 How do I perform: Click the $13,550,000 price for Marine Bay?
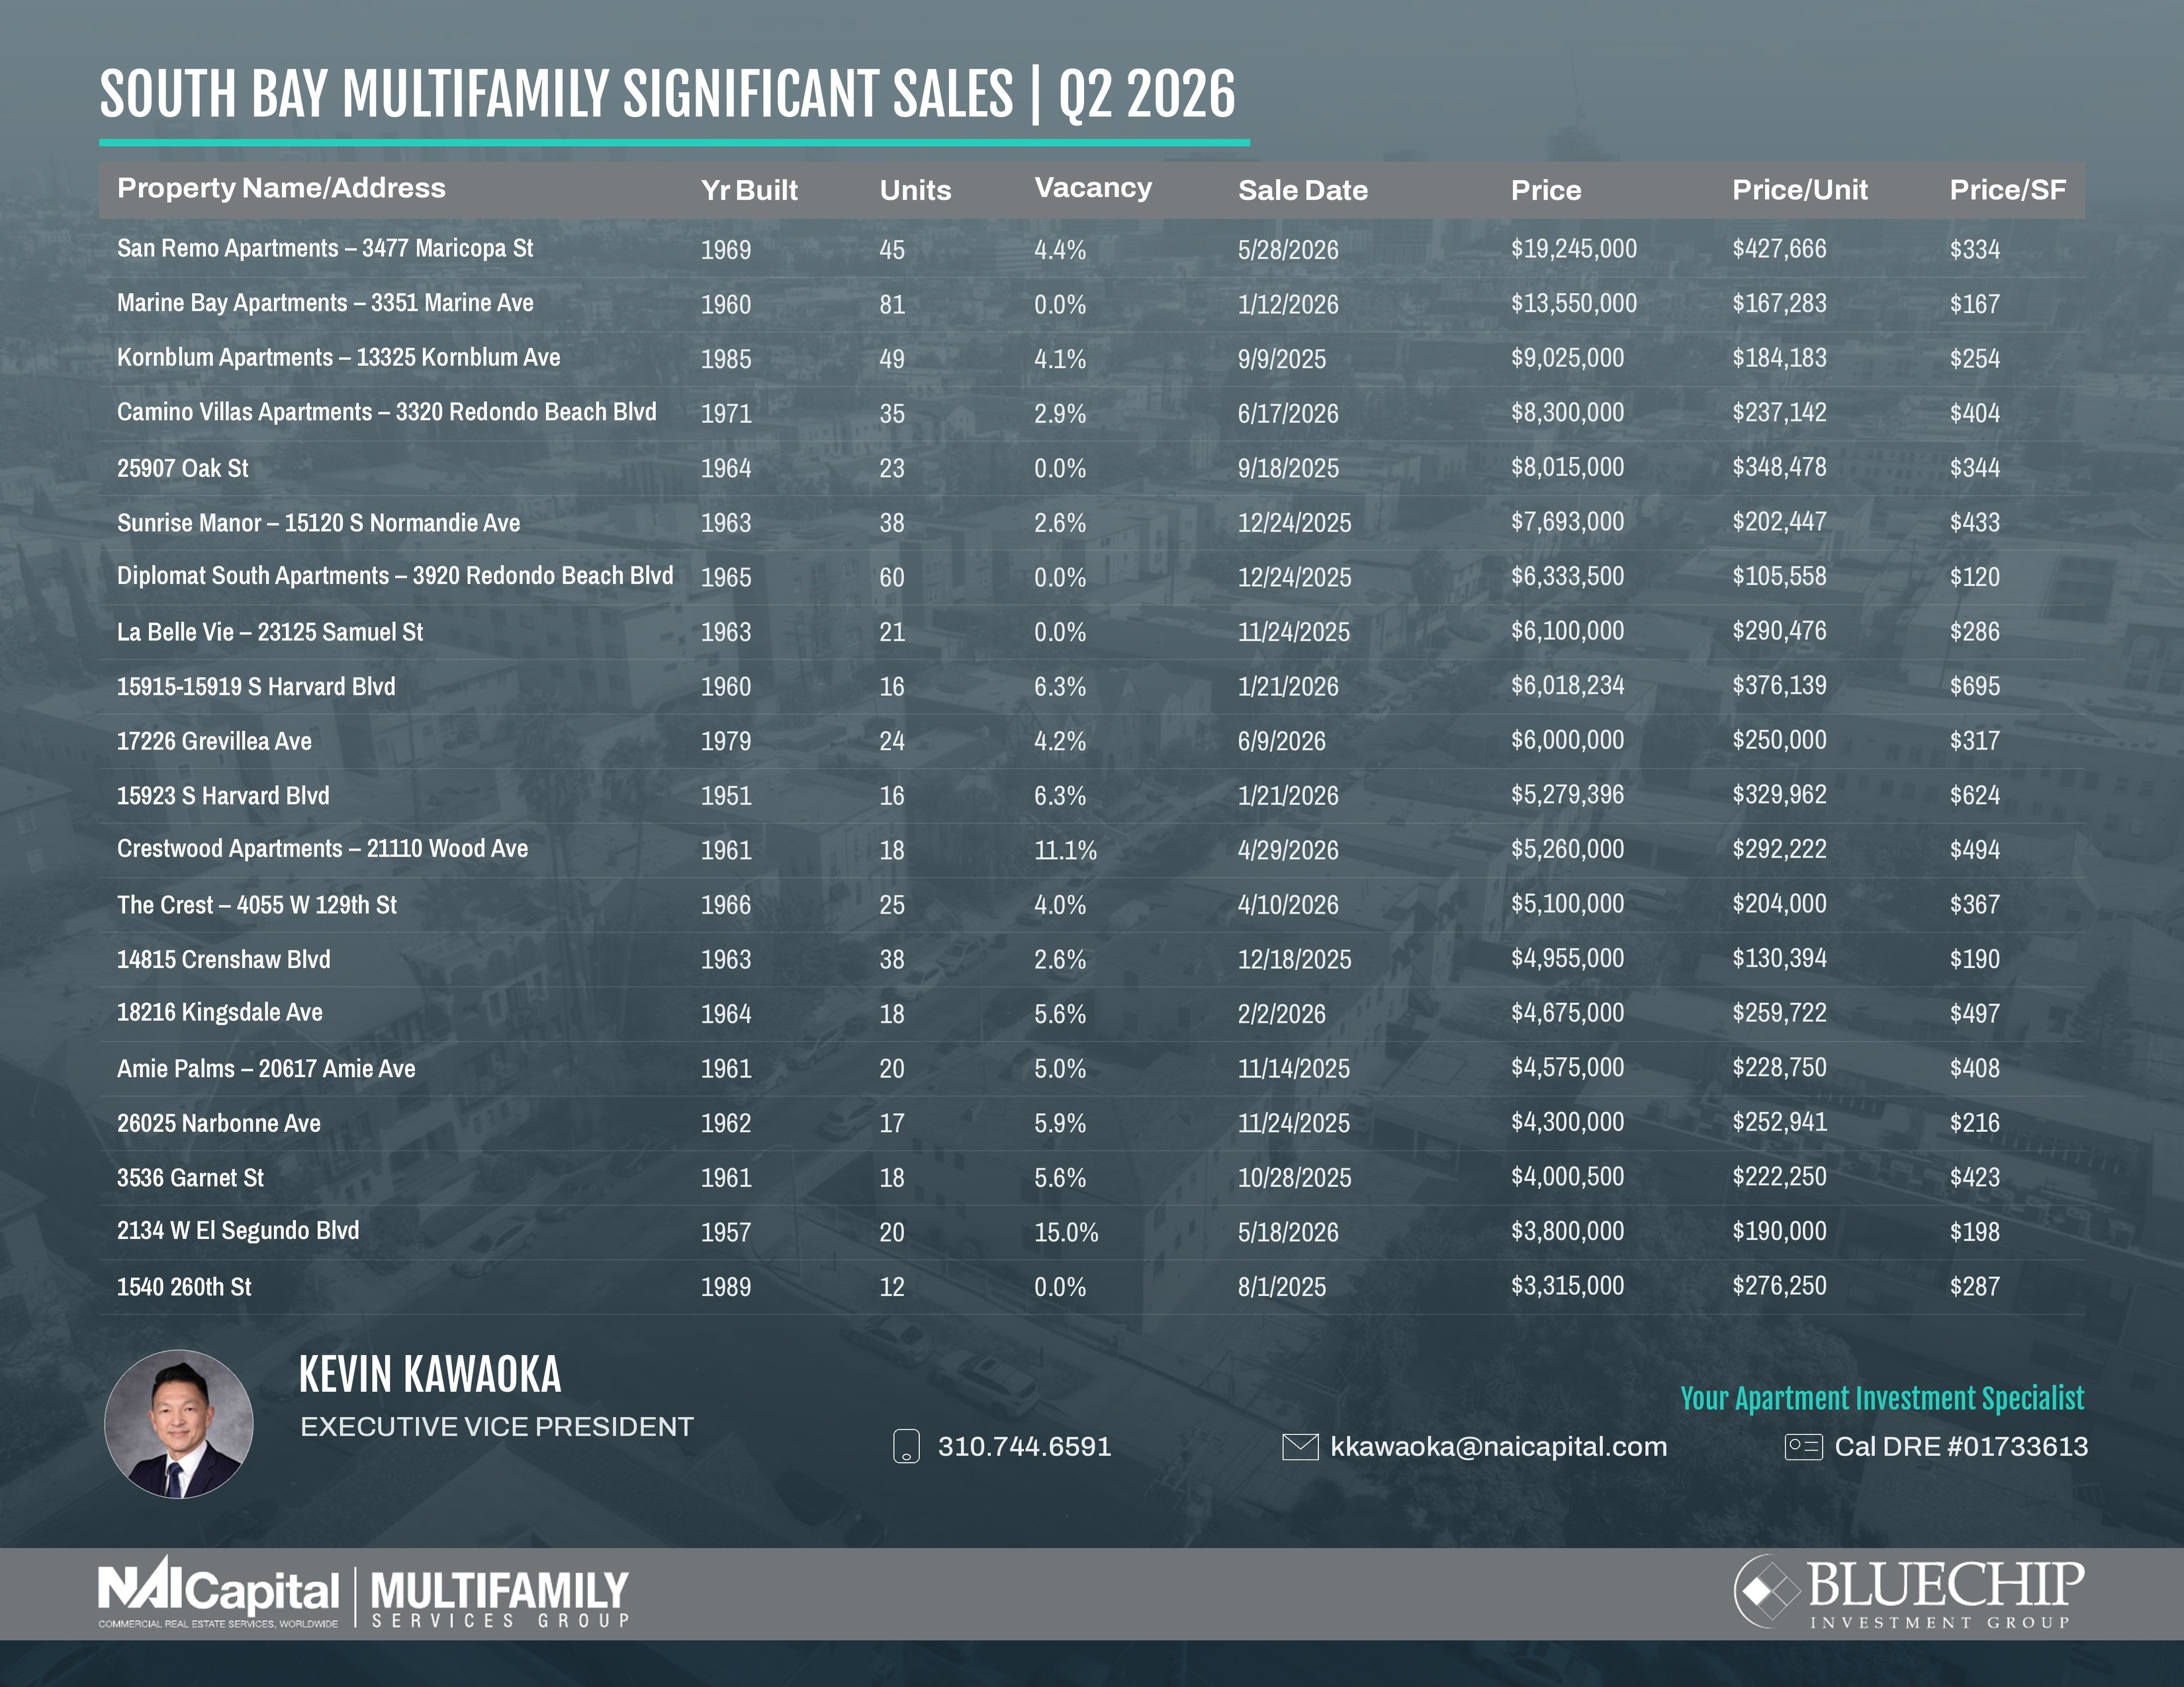[x=1574, y=304]
